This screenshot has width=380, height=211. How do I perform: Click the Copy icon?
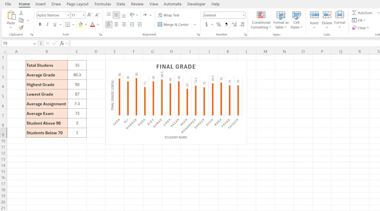(x=21, y=20)
